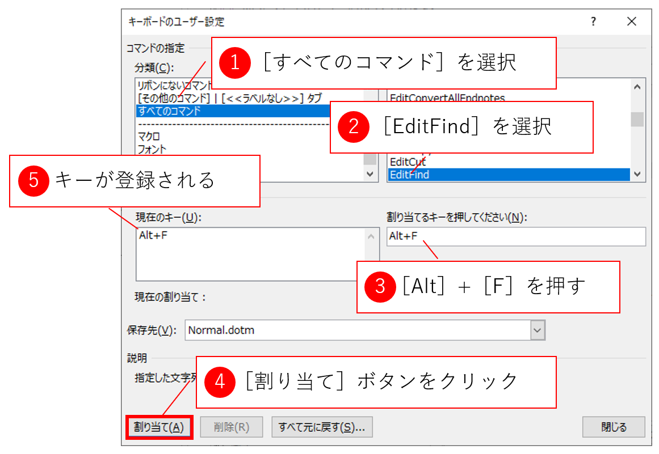Click the command list scroll down arrow

pos(637,175)
